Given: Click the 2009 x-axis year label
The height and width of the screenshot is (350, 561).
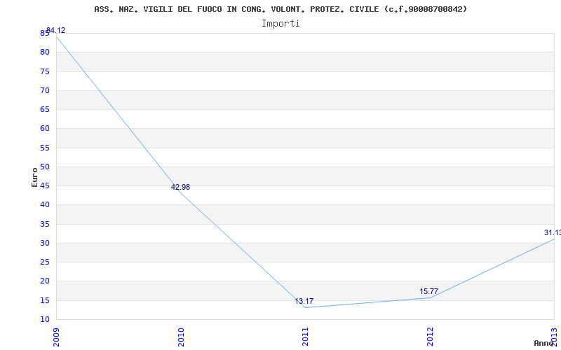Looking at the screenshot, I should point(57,335).
